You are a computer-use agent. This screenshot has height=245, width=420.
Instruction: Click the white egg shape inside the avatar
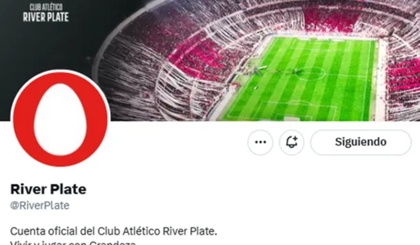[60, 119]
